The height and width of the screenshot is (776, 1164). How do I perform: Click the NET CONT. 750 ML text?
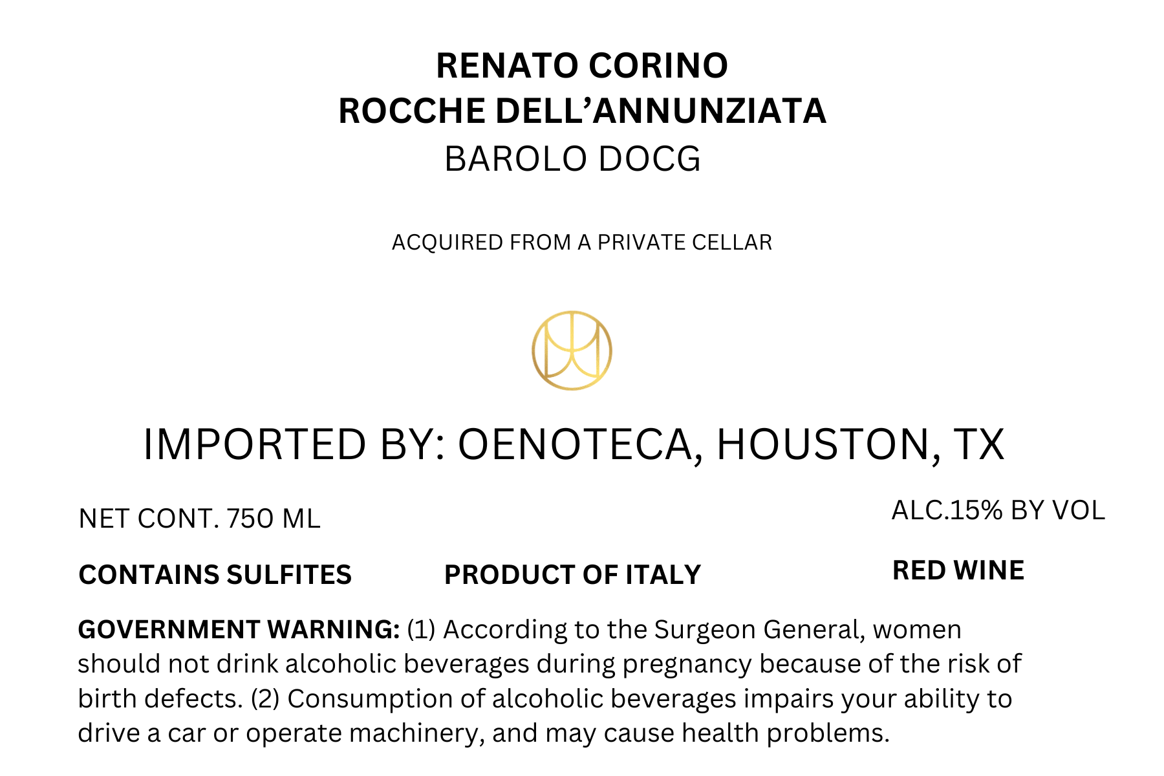(x=199, y=519)
